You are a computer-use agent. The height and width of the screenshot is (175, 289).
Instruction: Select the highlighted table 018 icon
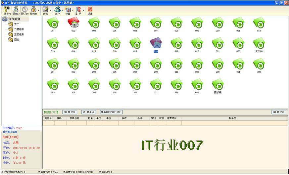(x=156, y=44)
